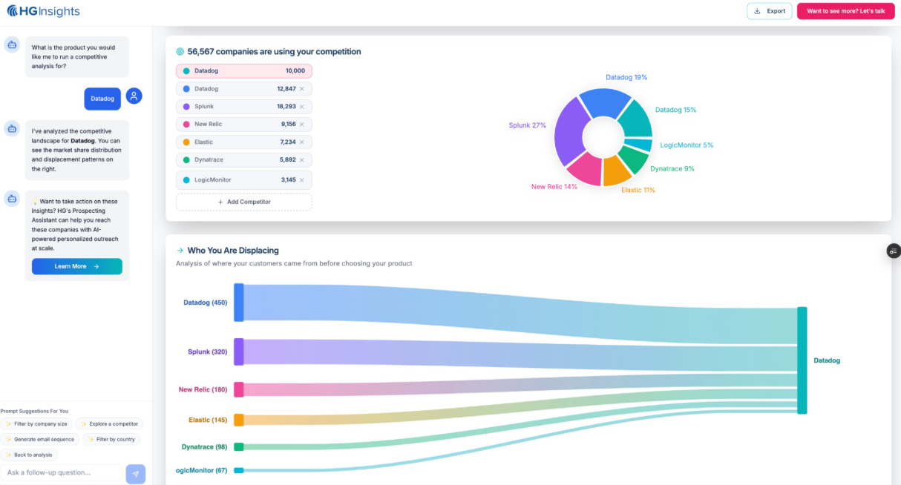Click sparkle icon on Back to analysis

[8, 455]
